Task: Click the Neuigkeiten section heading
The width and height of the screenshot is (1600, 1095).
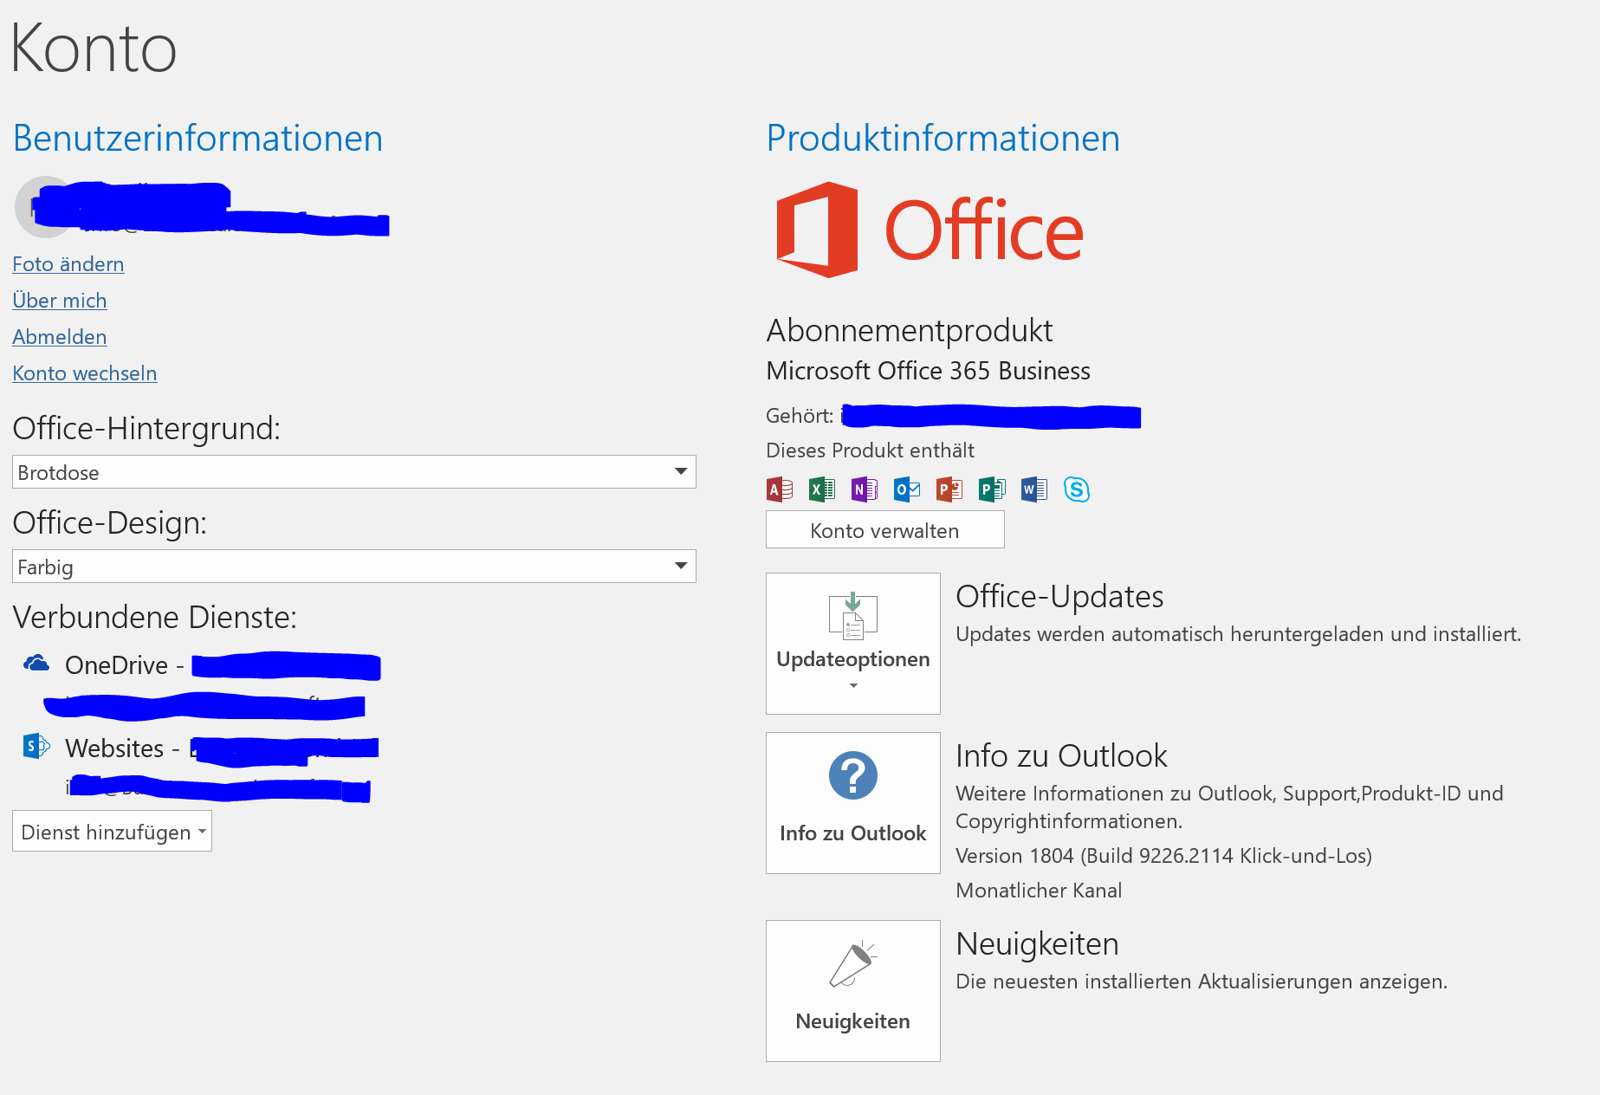Action: 1037,944
